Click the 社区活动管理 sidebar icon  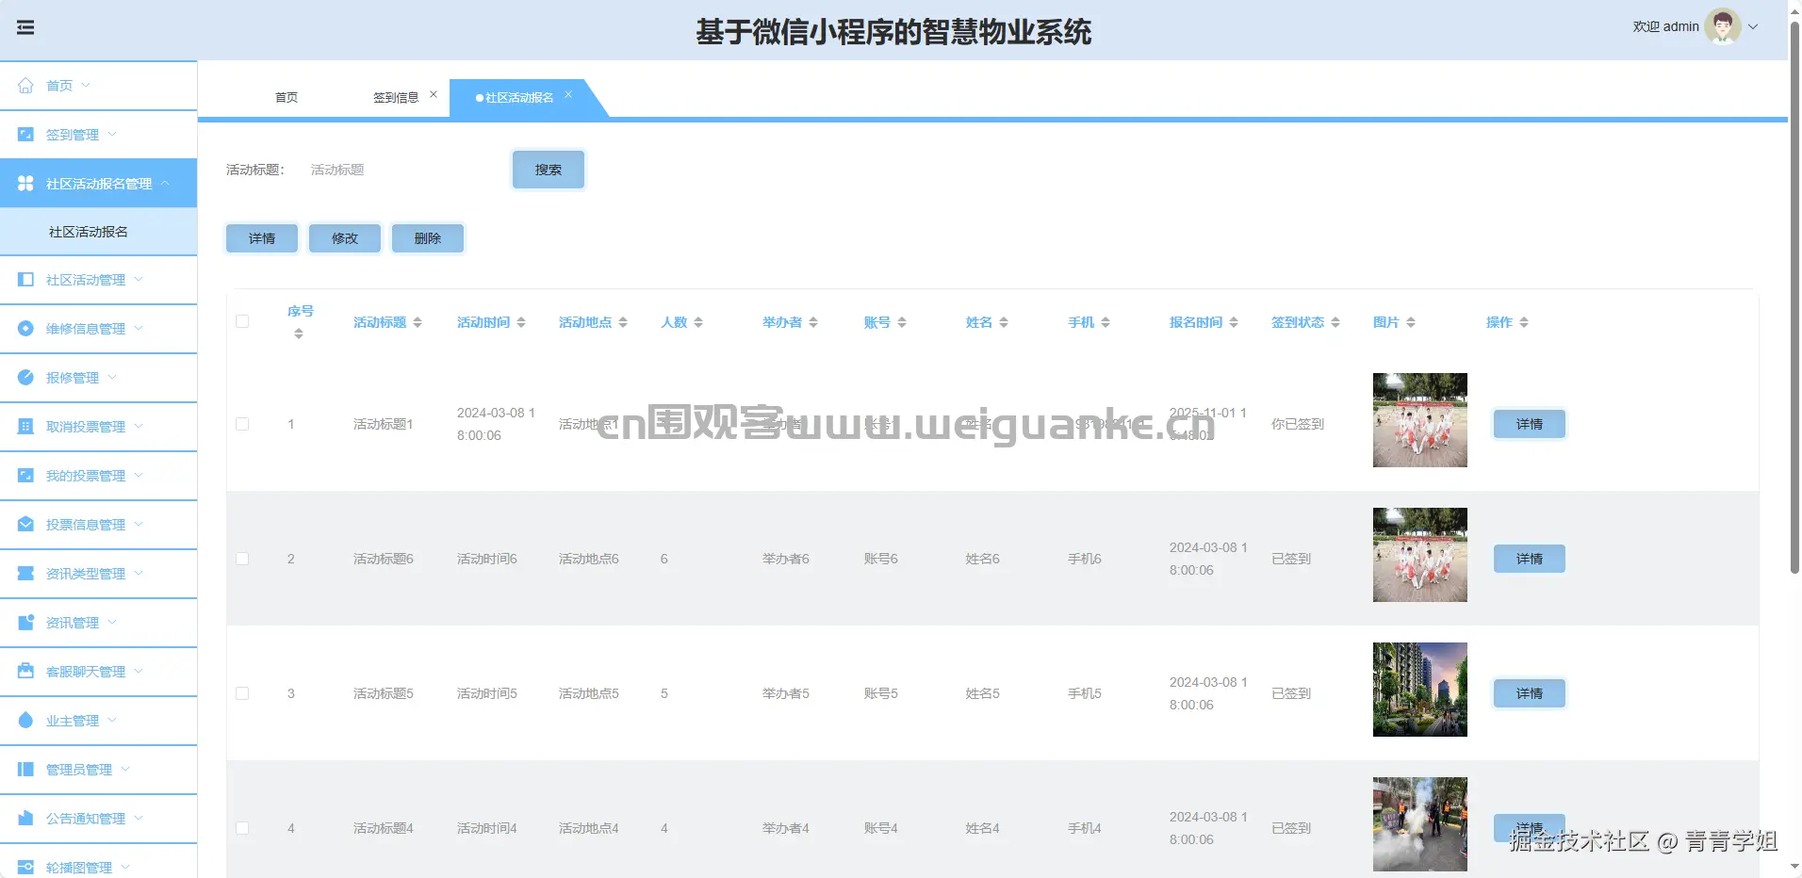(x=25, y=280)
